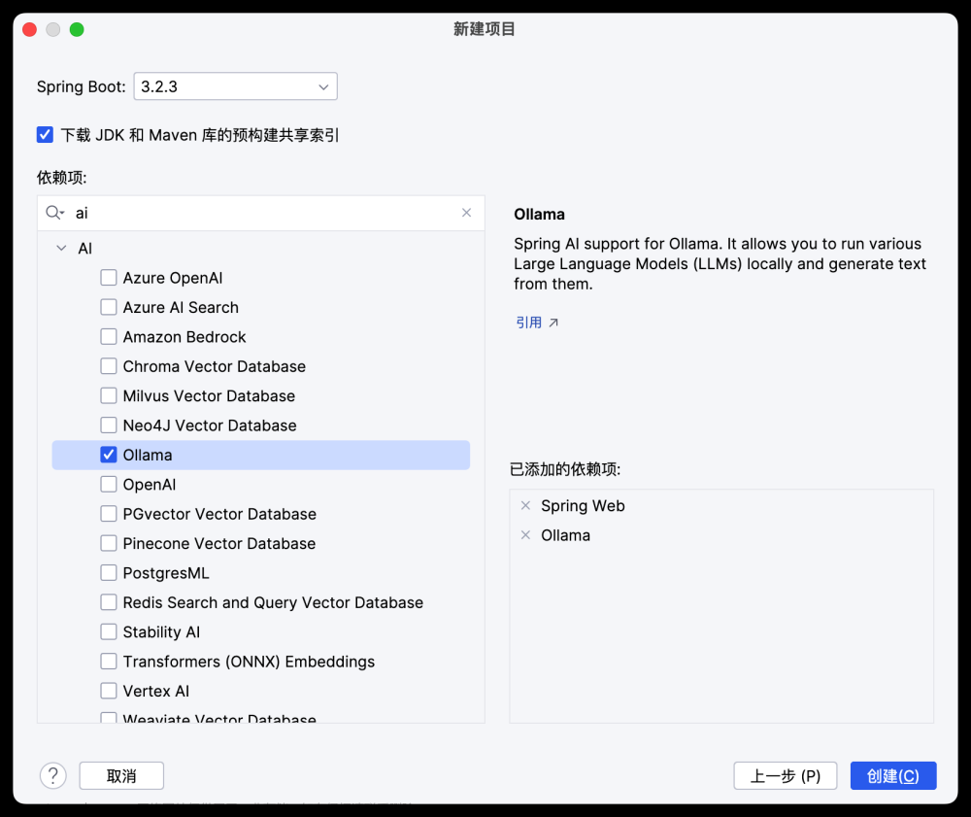Select Milvus Vector Database checkbox

109,395
